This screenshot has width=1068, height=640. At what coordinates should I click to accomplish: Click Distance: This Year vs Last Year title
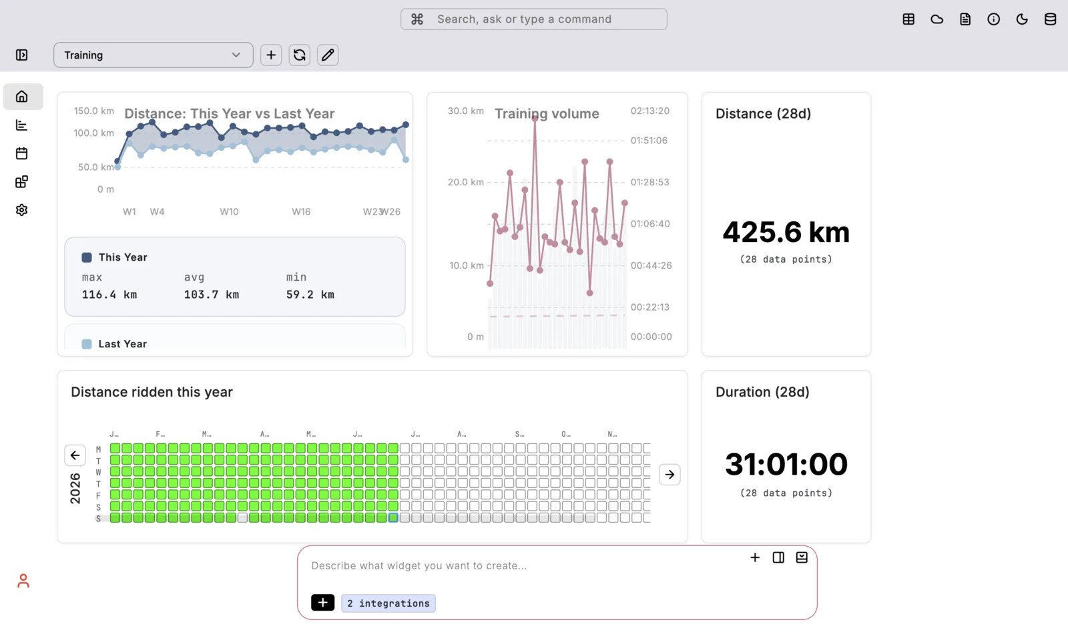pos(229,113)
